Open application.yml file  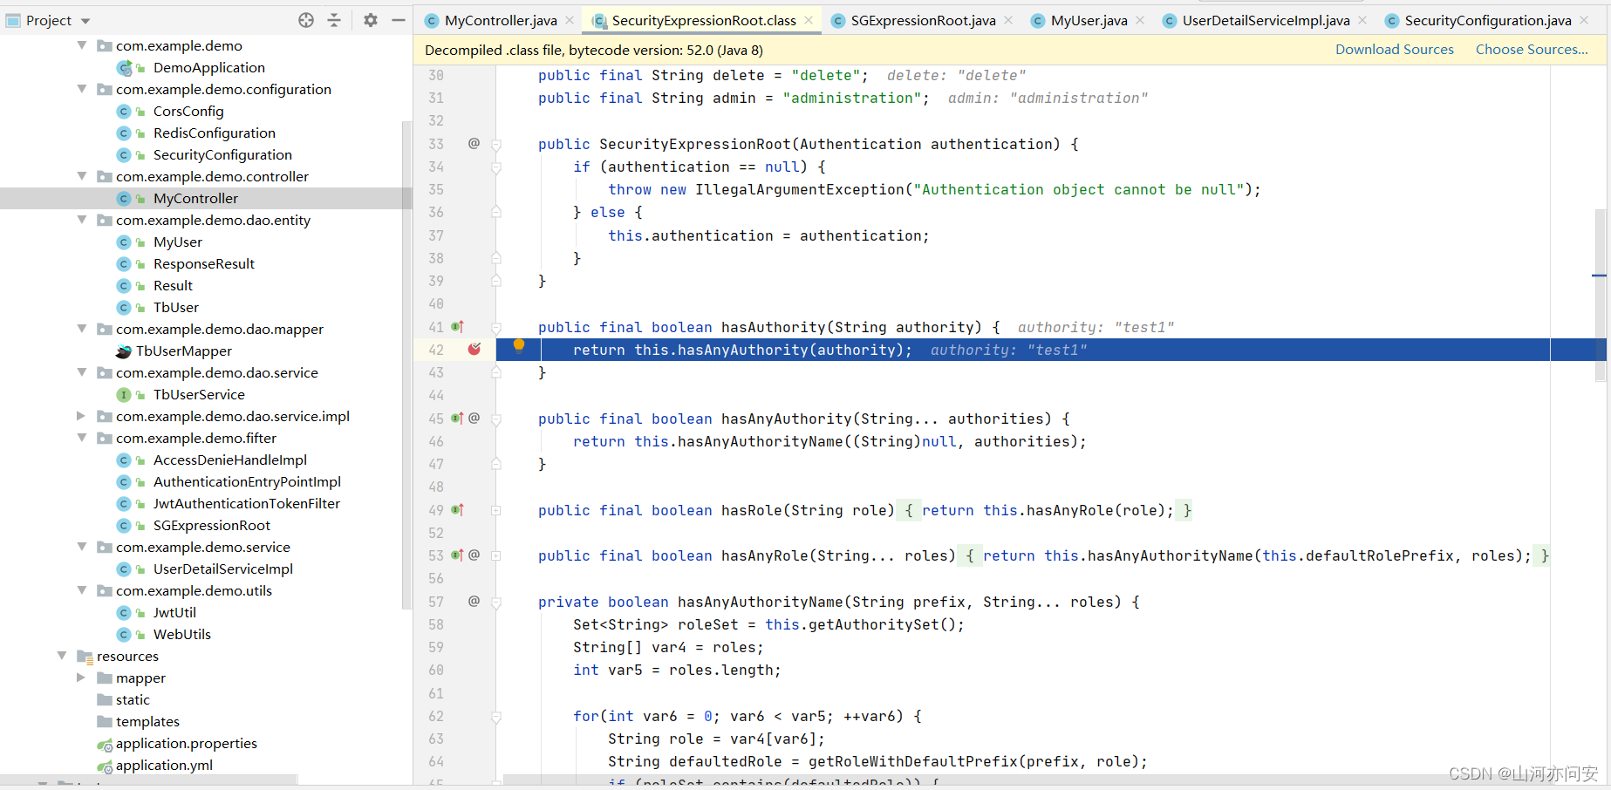pos(164,765)
